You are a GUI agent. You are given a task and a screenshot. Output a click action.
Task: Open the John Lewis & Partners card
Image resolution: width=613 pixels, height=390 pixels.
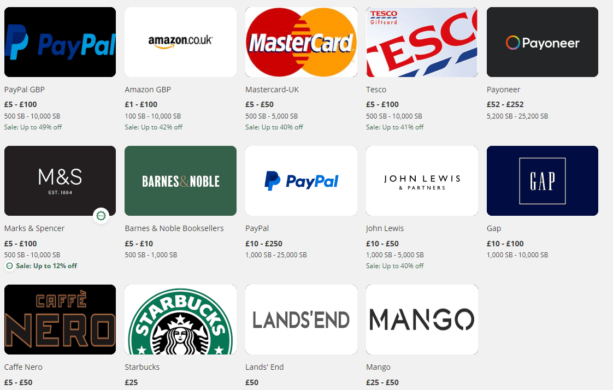422,181
